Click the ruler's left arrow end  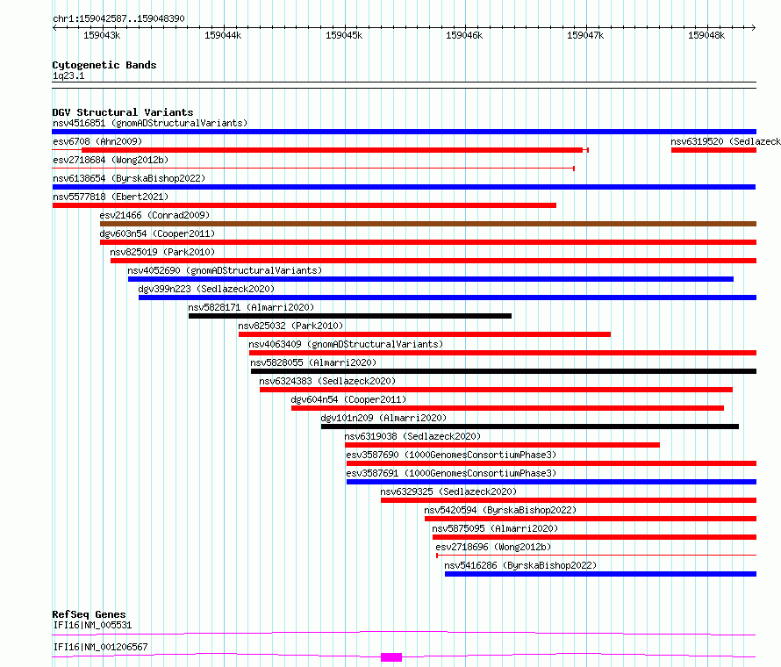coord(54,27)
